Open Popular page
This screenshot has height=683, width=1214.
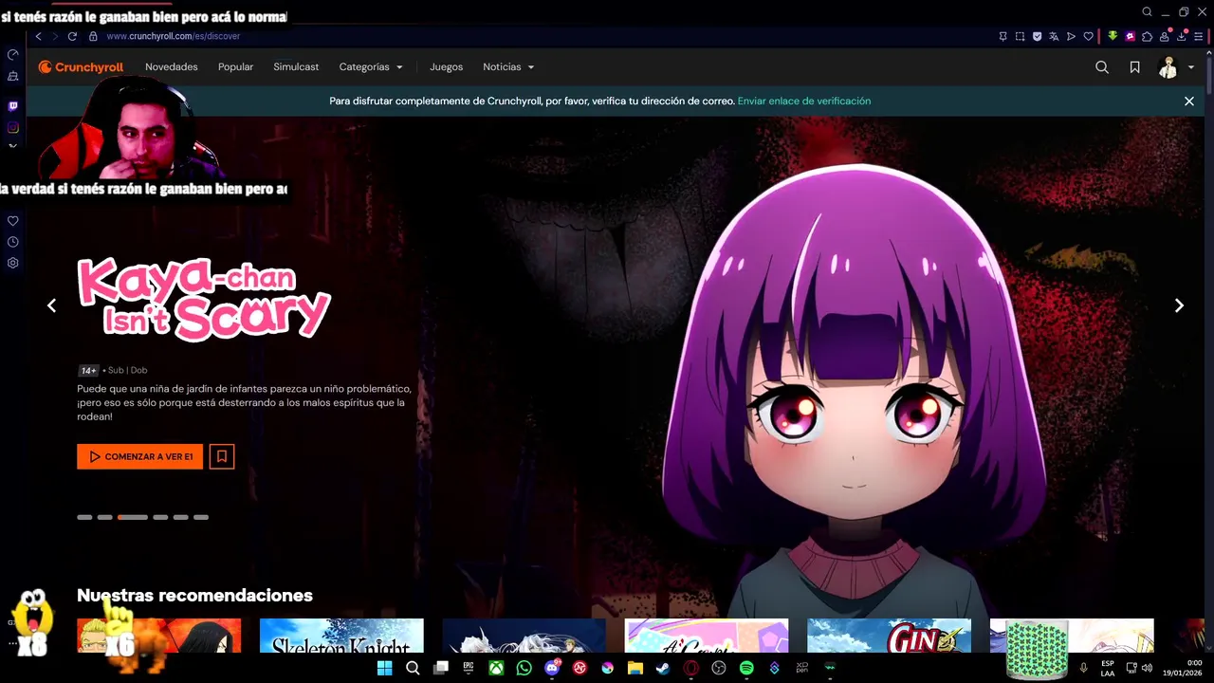pos(235,67)
